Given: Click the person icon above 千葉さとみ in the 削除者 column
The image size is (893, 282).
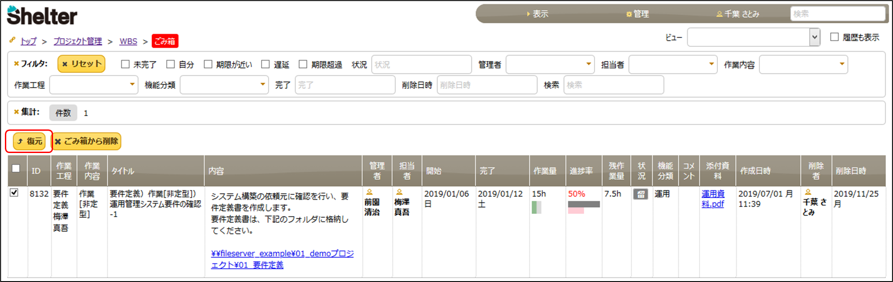Looking at the screenshot, I should (x=808, y=192).
